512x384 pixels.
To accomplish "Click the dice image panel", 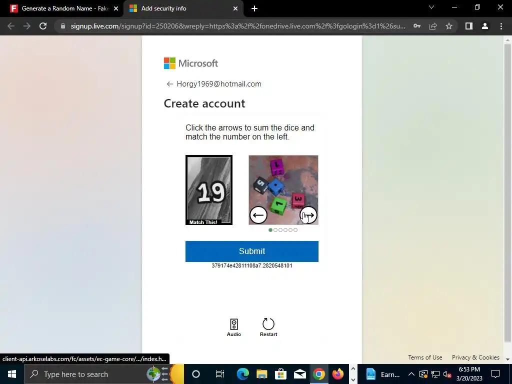I will [x=283, y=190].
